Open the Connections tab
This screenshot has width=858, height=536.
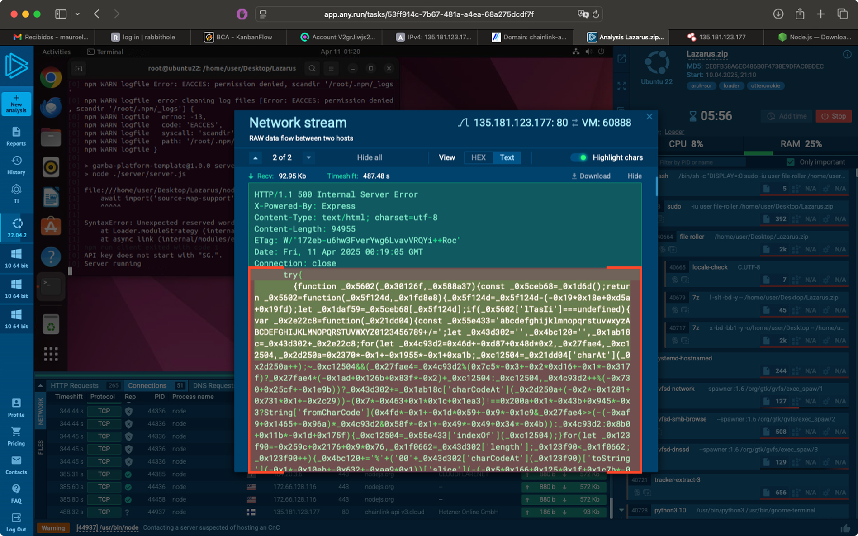click(x=147, y=385)
